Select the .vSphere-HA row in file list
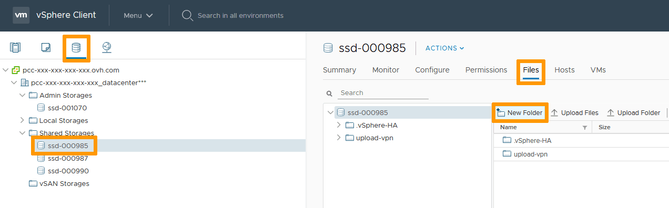 pyautogui.click(x=581, y=140)
